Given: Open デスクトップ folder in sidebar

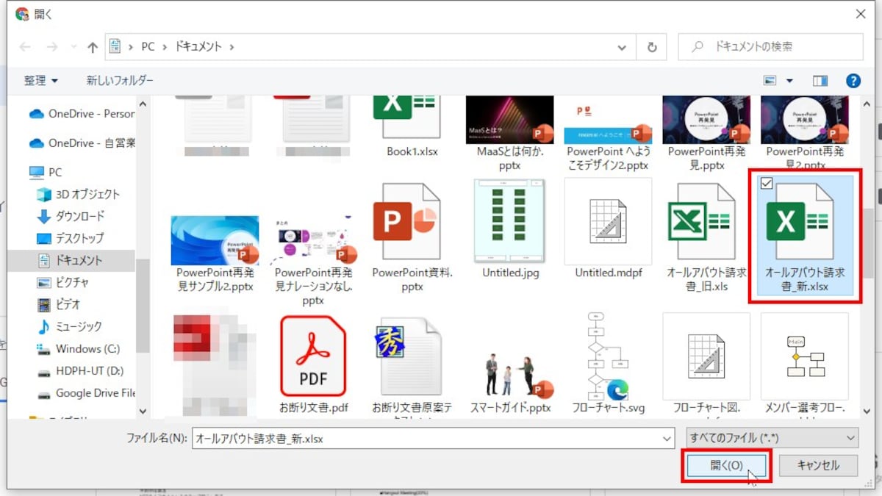Looking at the screenshot, I should (x=71, y=238).
